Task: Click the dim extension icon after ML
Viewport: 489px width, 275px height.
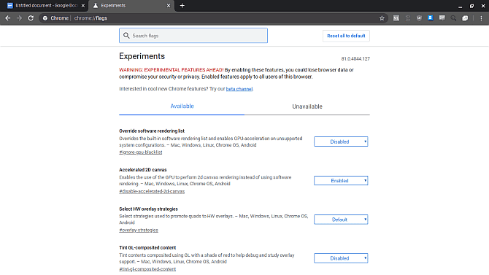Action: [407, 18]
